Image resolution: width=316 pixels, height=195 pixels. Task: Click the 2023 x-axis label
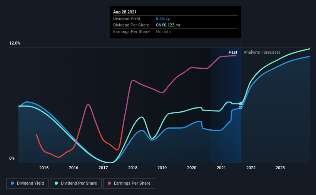(280, 168)
